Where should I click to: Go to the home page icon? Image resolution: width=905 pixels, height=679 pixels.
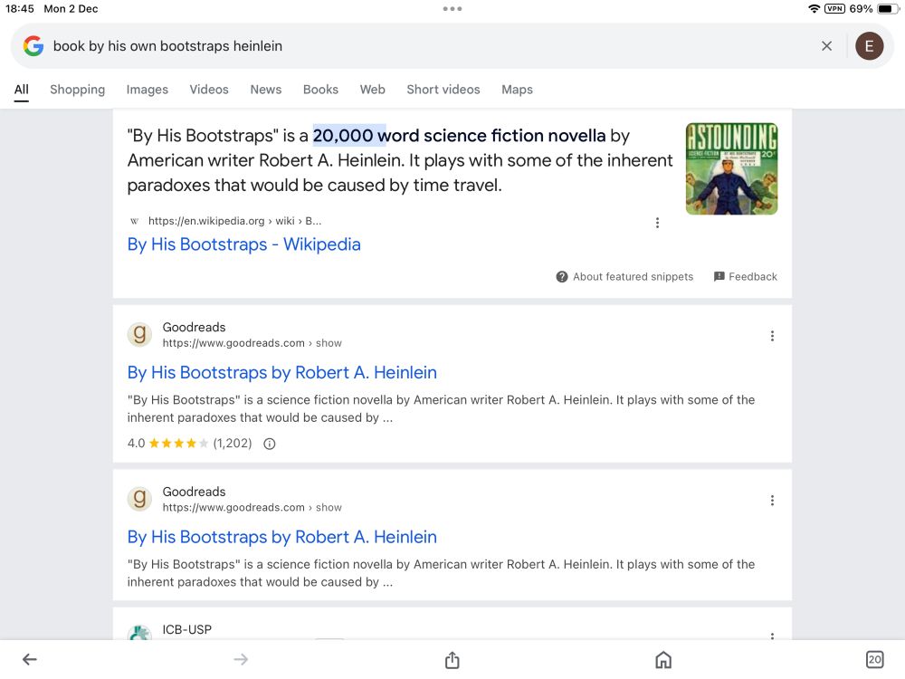tap(663, 659)
